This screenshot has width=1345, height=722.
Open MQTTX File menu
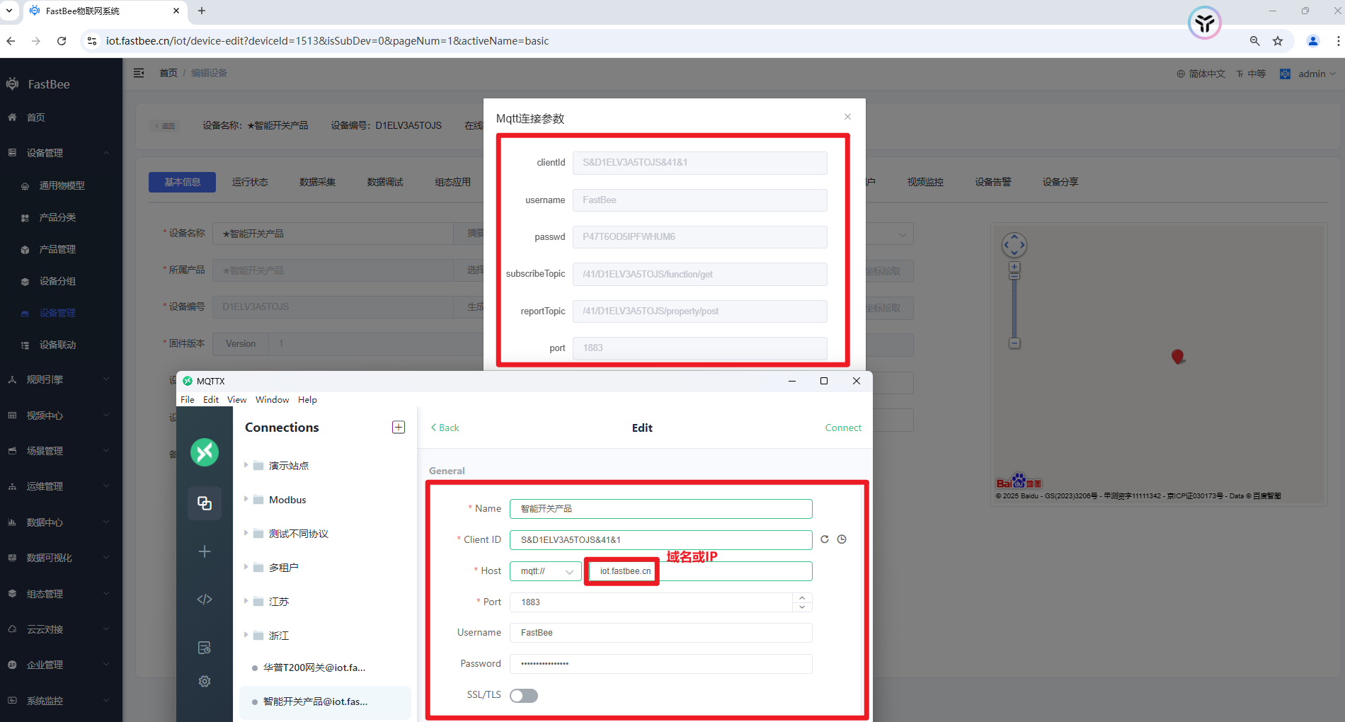pyautogui.click(x=188, y=399)
